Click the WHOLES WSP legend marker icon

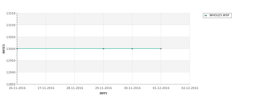pos(206,16)
